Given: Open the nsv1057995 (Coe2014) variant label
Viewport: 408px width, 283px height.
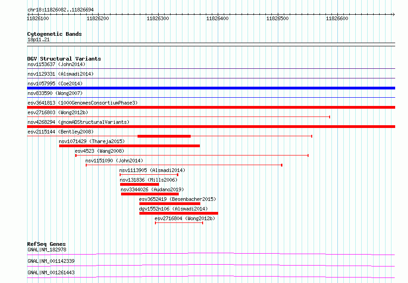Looking at the screenshot, I should click(55, 83).
